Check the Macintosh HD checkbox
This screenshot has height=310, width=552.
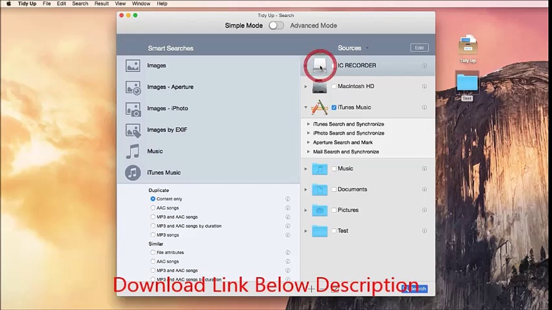334,87
